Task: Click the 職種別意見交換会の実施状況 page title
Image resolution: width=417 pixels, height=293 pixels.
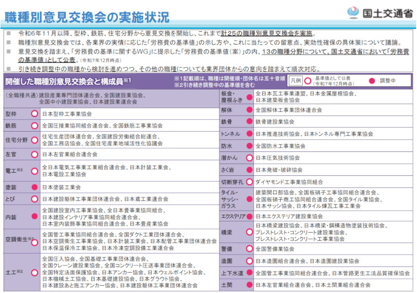Action: tap(87, 17)
